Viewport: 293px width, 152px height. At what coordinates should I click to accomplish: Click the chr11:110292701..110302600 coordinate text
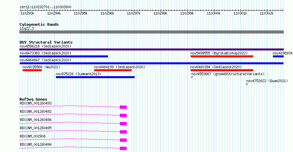[45, 7]
